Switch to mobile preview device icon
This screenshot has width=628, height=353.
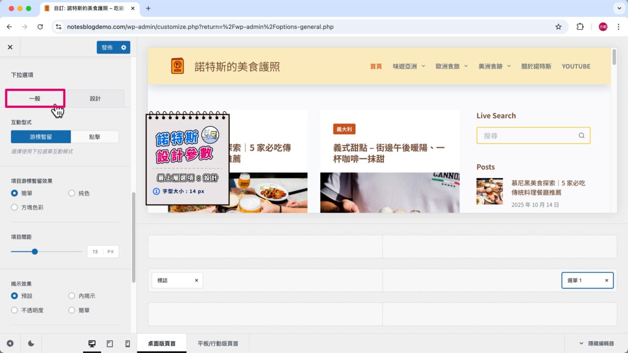tap(128, 344)
